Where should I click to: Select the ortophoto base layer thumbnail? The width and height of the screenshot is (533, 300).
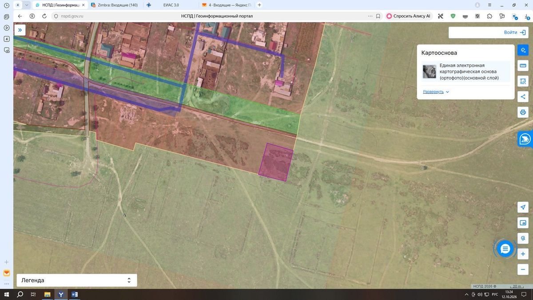pyautogui.click(x=430, y=72)
